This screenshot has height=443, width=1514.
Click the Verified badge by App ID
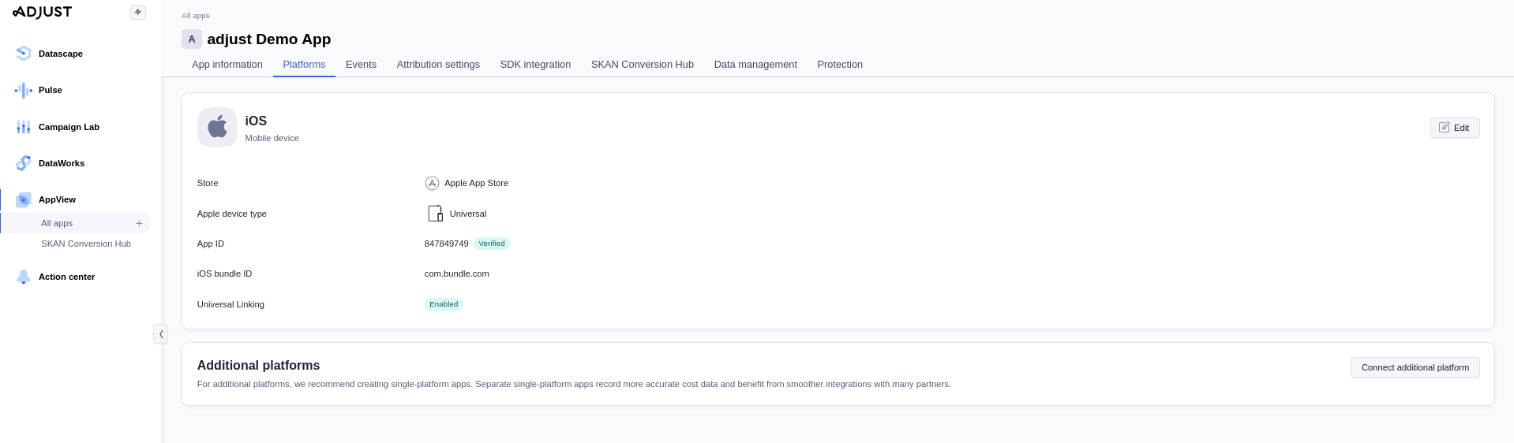492,244
